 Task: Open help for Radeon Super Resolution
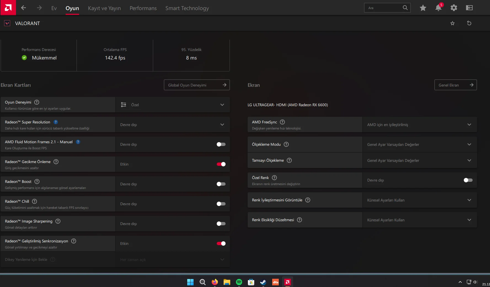pos(56,122)
